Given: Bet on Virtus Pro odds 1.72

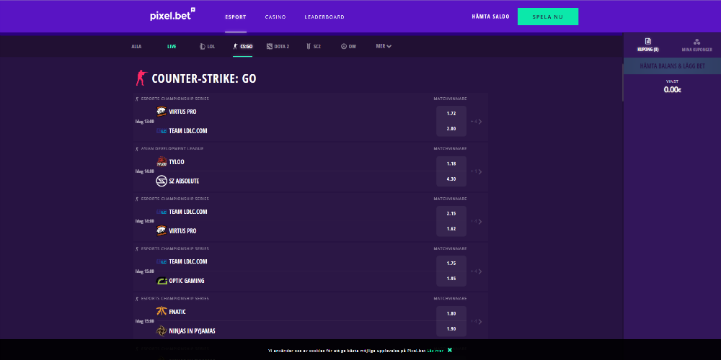Looking at the screenshot, I should pos(451,114).
